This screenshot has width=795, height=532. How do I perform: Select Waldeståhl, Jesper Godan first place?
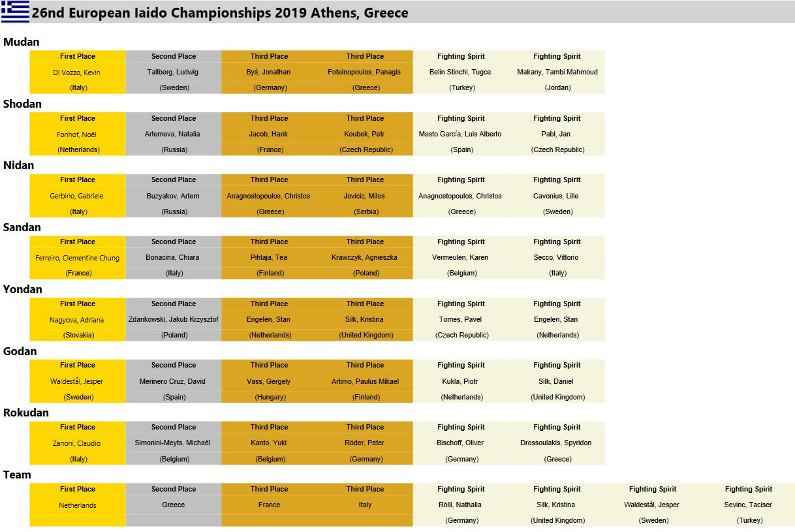pos(77,381)
